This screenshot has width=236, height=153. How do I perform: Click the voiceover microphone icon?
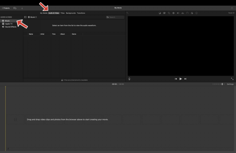tap(129, 79)
